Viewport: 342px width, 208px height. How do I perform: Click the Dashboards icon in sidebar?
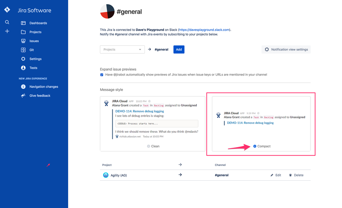pyautogui.click(x=23, y=23)
